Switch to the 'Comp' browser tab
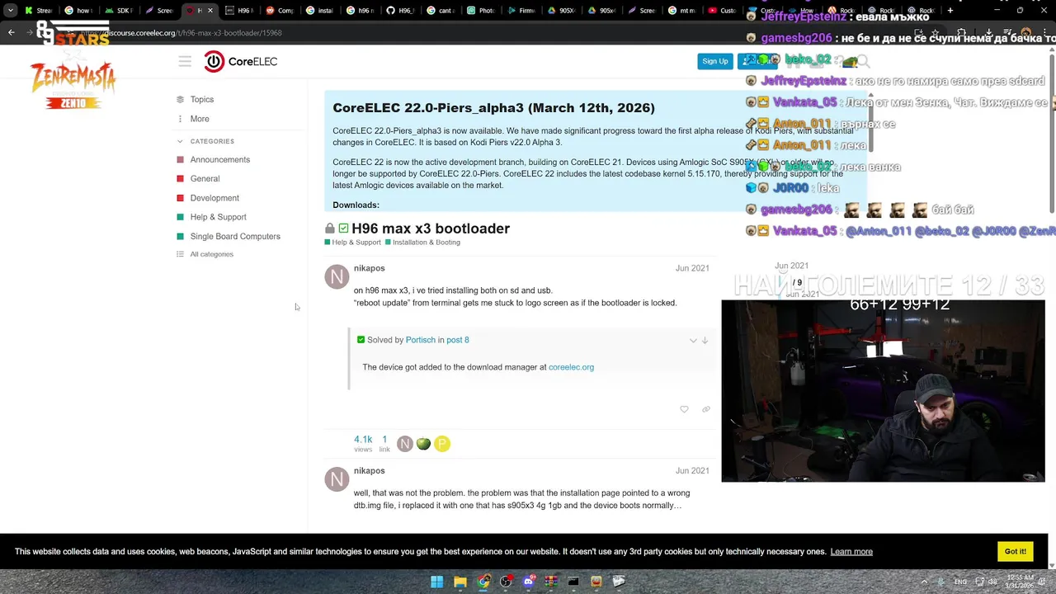 280,11
